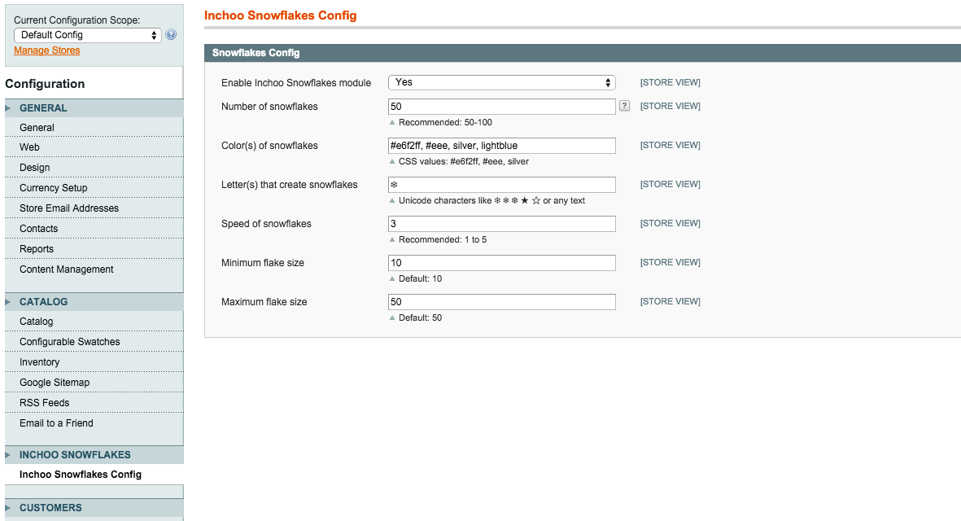Viewport: 961px width, 521px height.
Task: Open Design configuration page
Action: [35, 168]
